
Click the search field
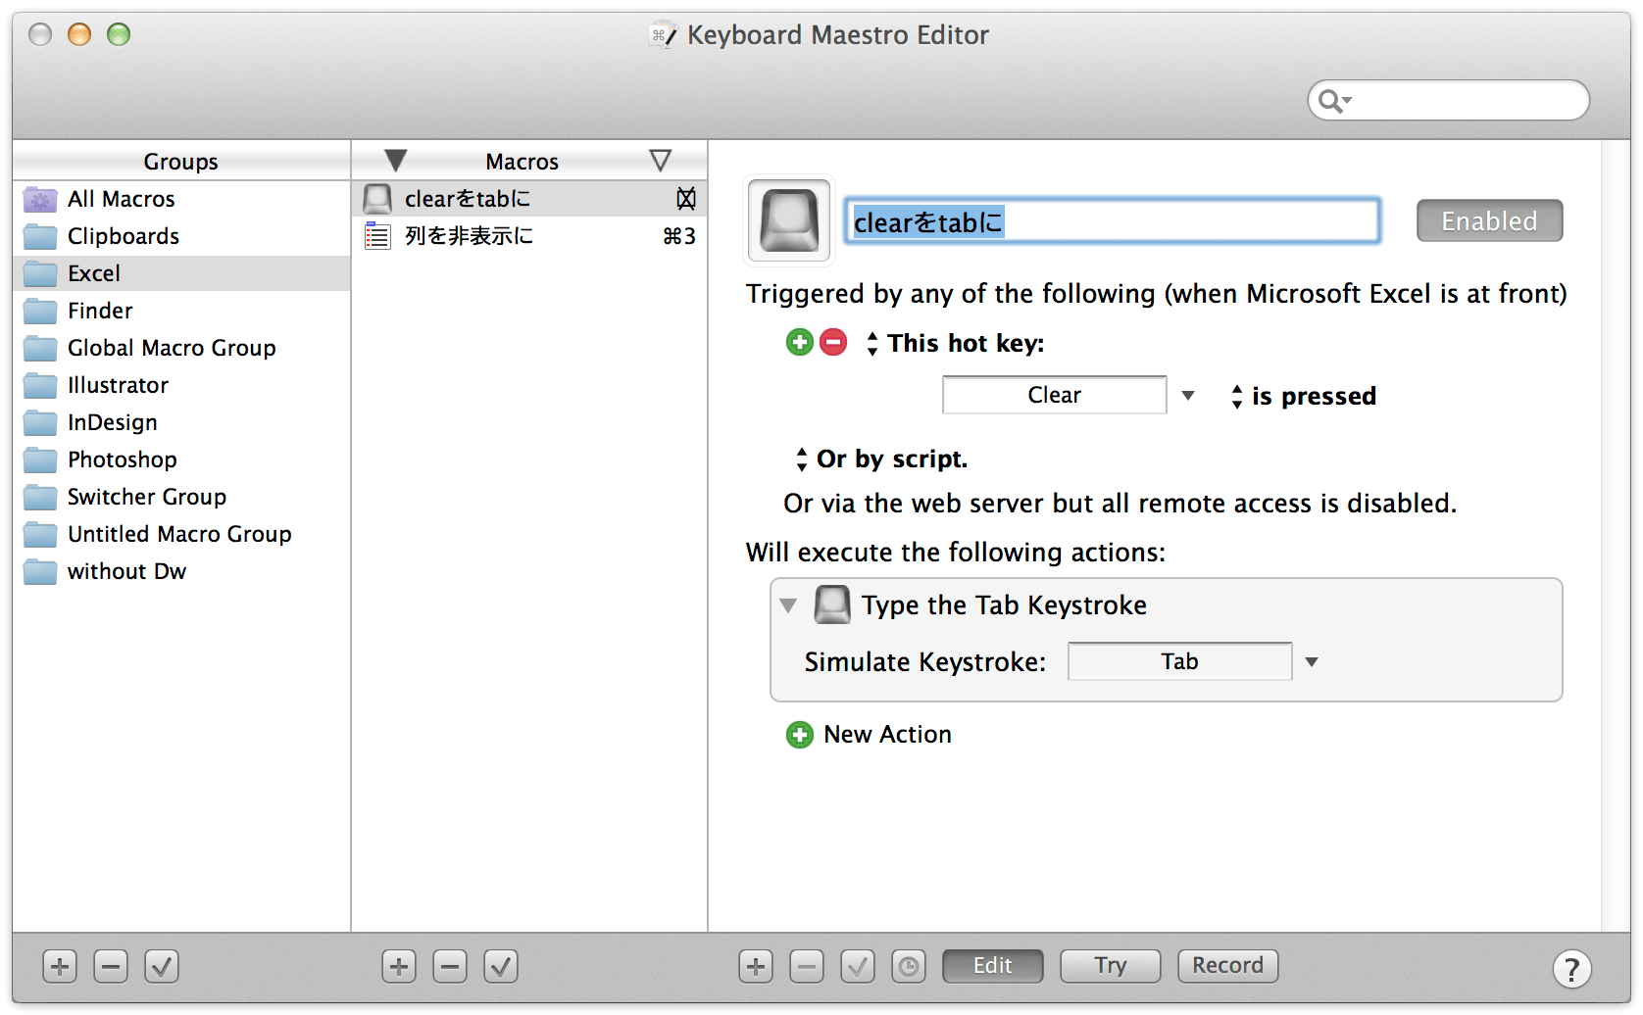pos(1449,100)
